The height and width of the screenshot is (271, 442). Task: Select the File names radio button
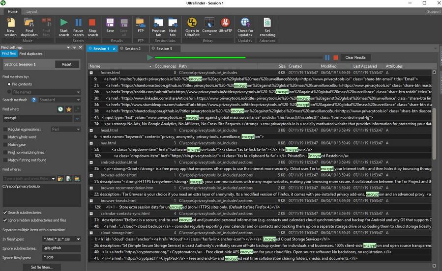pyautogui.click(x=9, y=92)
